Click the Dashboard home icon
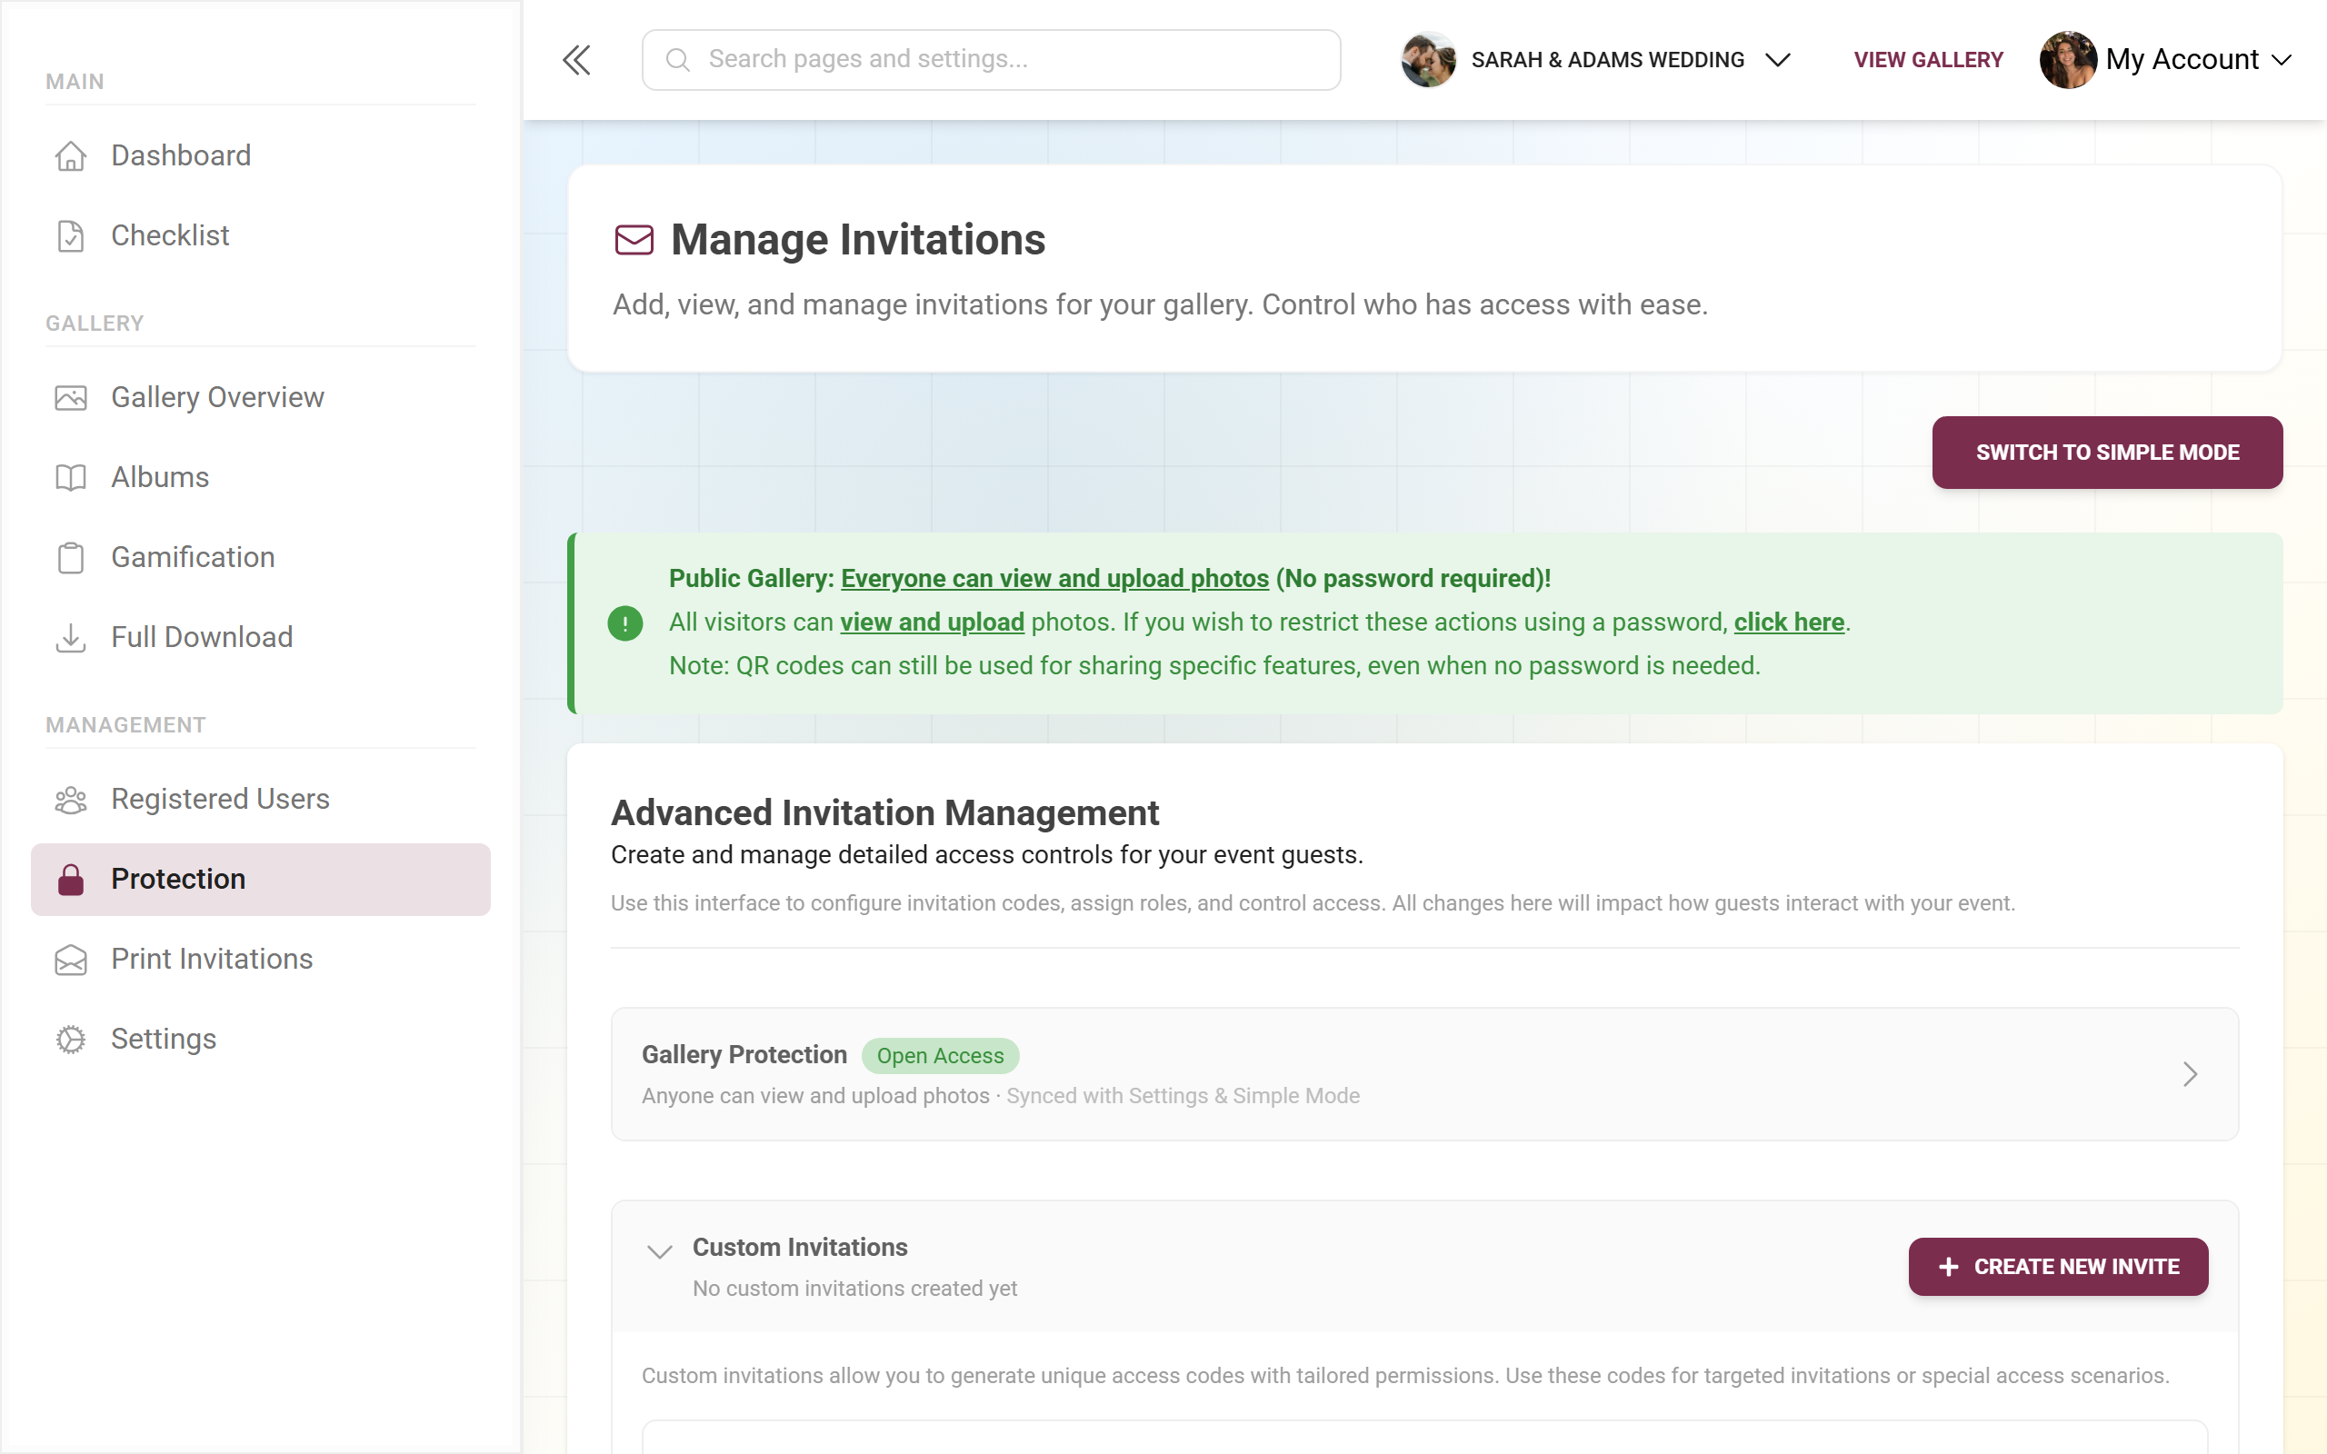 (x=70, y=155)
